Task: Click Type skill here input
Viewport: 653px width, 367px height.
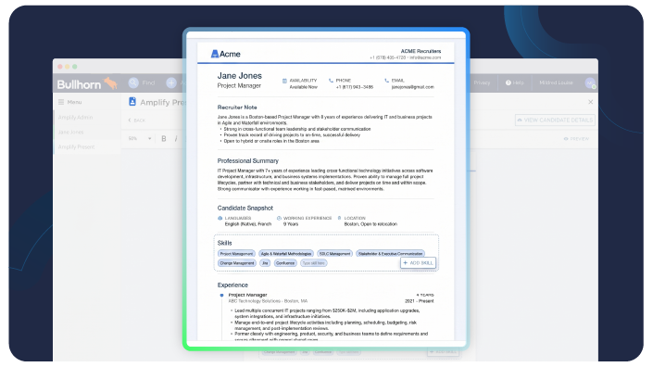Action: coord(314,263)
